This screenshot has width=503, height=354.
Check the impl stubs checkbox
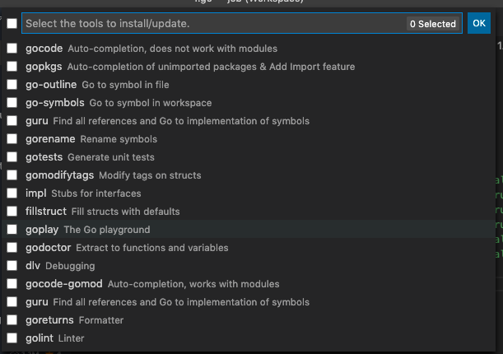(12, 193)
